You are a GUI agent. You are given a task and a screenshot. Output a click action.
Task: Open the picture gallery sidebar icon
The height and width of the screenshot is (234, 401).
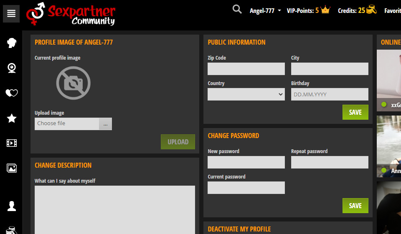(12, 169)
